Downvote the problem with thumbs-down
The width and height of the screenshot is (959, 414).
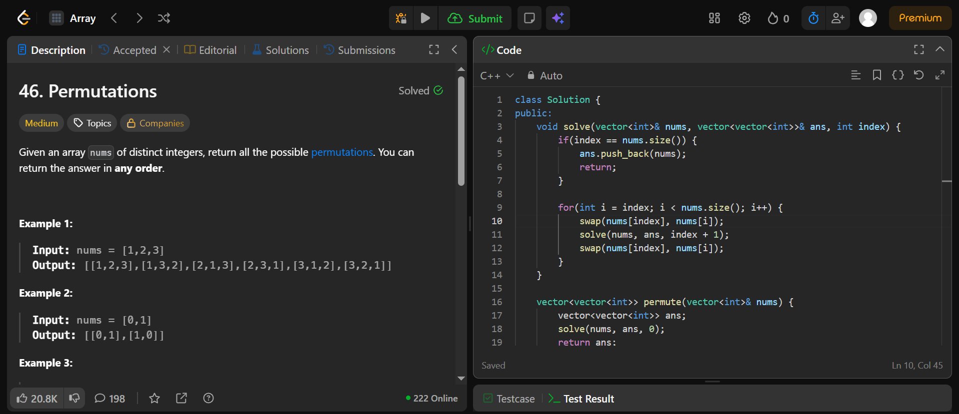coord(74,399)
